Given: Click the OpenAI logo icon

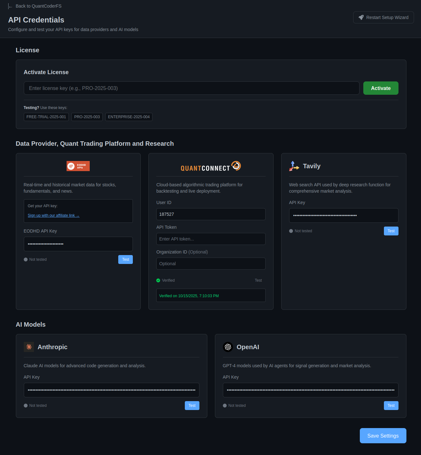Looking at the screenshot, I should point(228,347).
